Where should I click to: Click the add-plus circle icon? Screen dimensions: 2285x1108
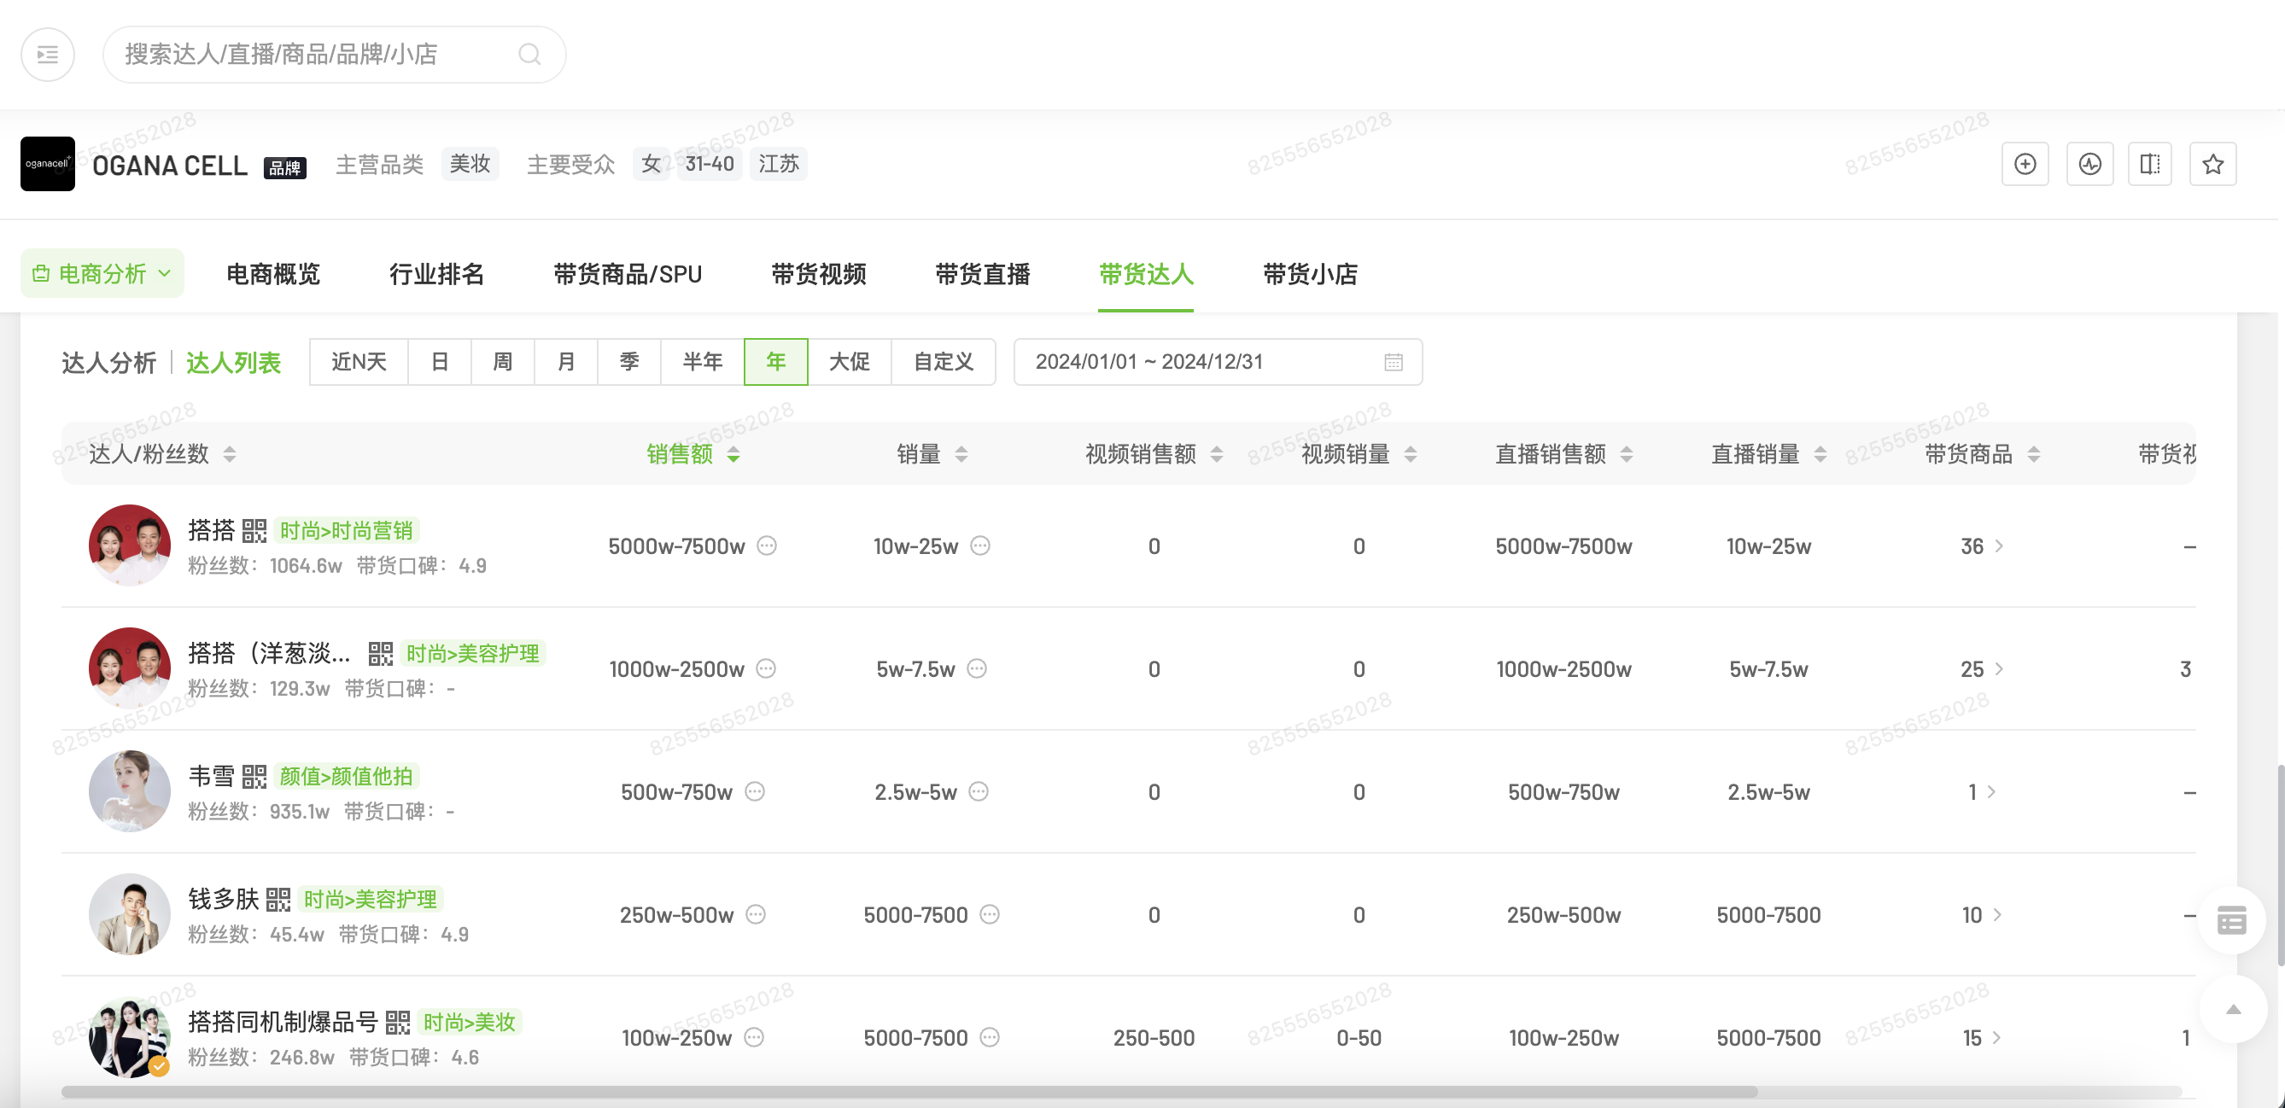[2025, 164]
